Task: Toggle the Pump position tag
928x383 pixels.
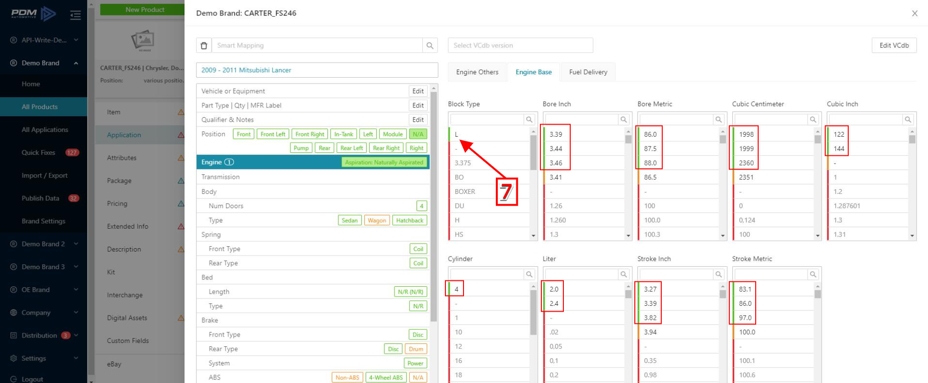Action: coord(301,148)
